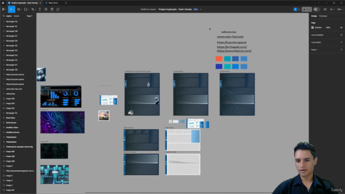Switch to the Design tab

pyautogui.click(x=314, y=16)
